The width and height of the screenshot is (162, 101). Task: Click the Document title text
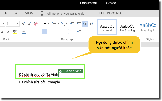coord(89,3)
